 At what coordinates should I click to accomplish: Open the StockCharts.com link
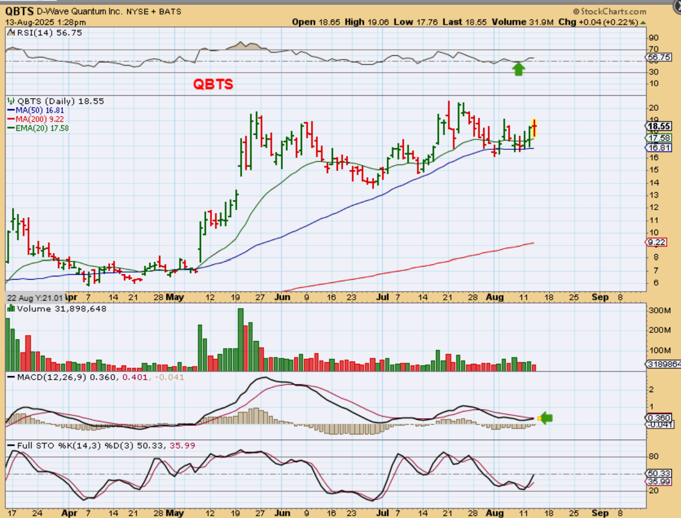pyautogui.click(x=610, y=11)
